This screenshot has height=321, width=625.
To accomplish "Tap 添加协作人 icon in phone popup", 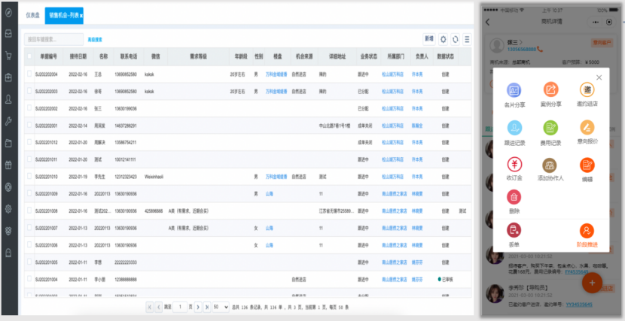I will (550, 165).
